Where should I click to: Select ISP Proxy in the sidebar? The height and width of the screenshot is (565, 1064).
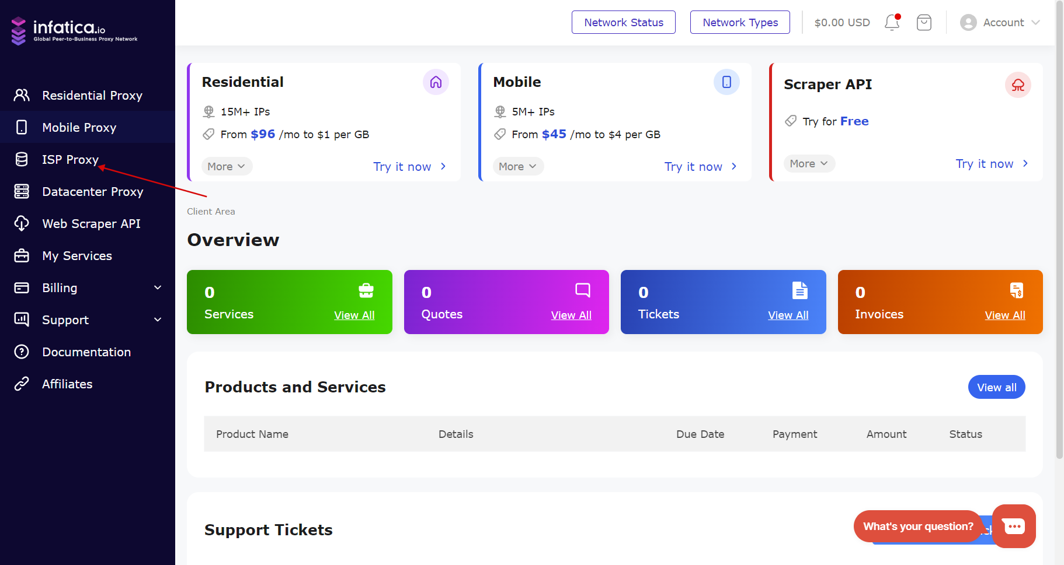point(88,159)
